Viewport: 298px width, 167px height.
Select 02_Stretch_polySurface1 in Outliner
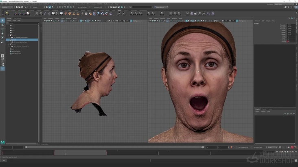point(20,42)
